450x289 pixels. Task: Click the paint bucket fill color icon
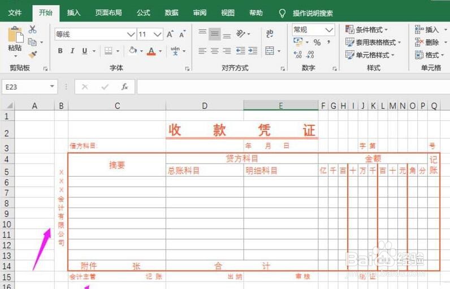click(x=133, y=51)
